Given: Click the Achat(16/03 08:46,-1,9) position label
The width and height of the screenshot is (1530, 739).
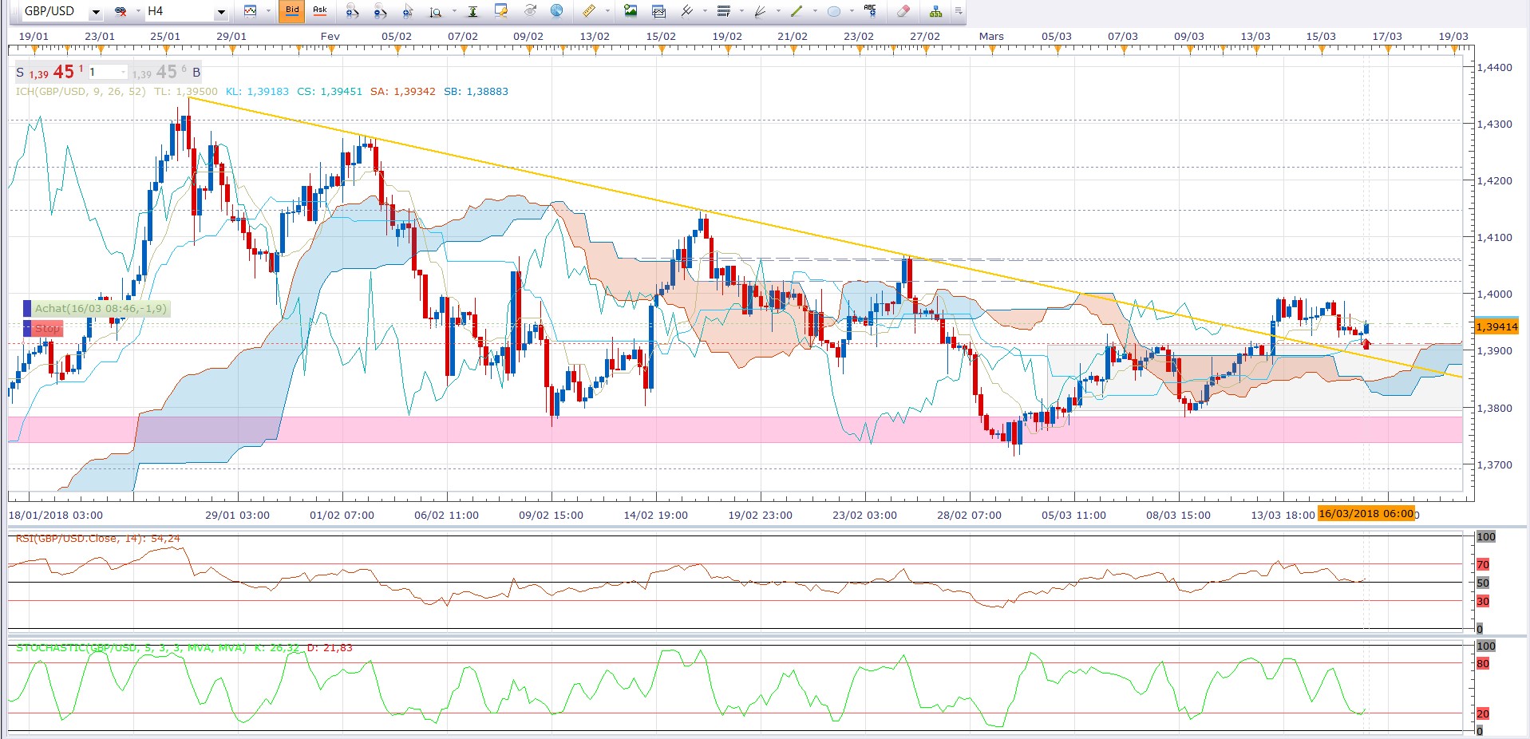Looking at the screenshot, I should 101,308.
